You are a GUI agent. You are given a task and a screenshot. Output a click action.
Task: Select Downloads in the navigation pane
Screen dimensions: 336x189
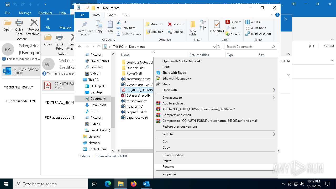pyautogui.click(x=98, y=105)
